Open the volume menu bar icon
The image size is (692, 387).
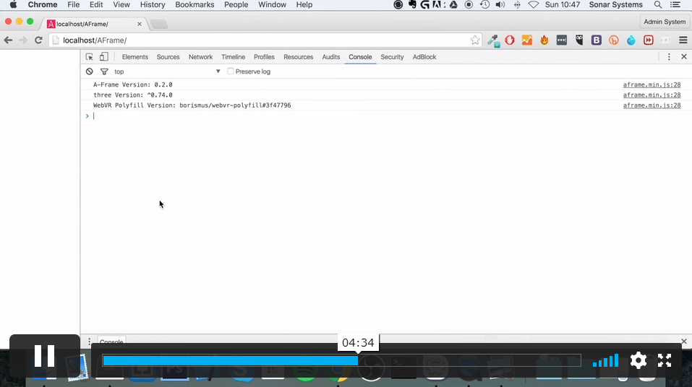click(x=500, y=5)
